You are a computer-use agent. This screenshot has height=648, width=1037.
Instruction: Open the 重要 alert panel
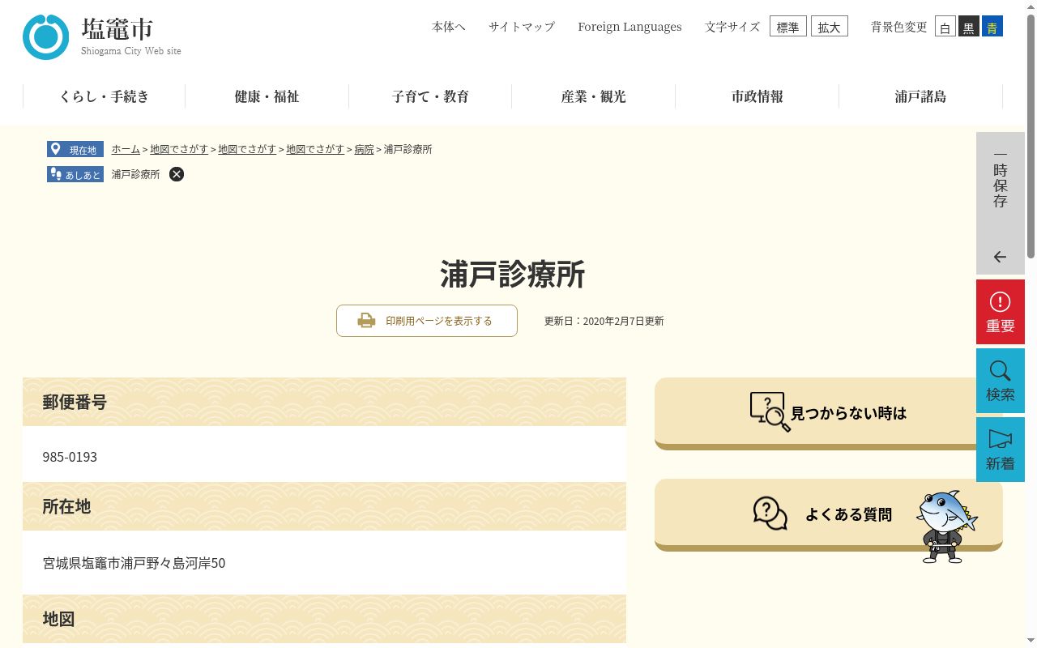click(x=1000, y=312)
